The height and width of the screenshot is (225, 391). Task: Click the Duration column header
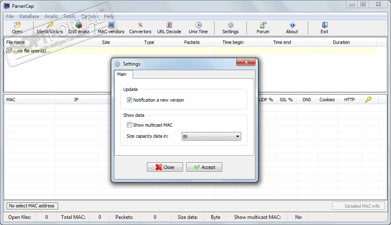[x=341, y=42]
